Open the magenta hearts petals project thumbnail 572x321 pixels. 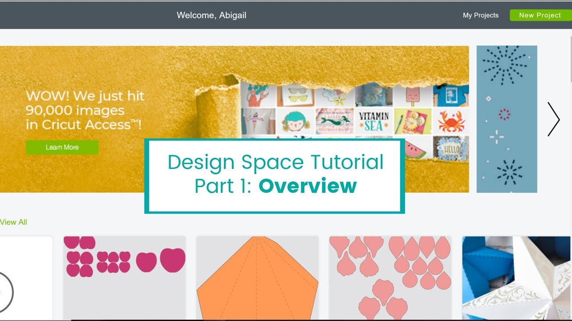point(124,277)
